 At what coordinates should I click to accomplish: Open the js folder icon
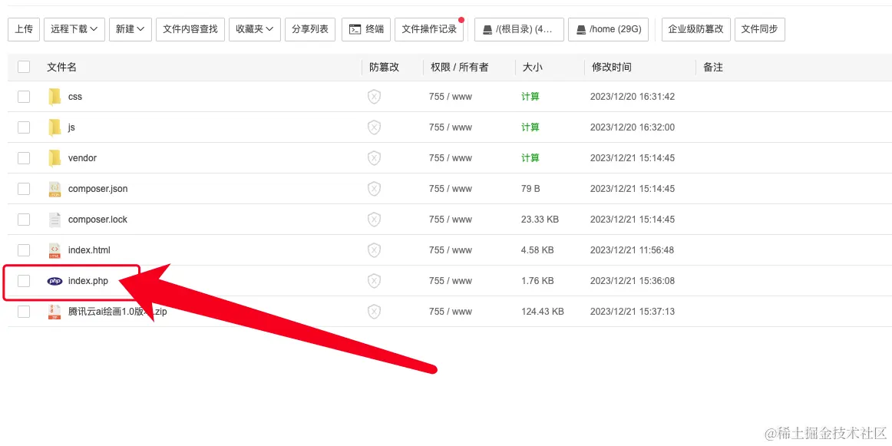[55, 127]
